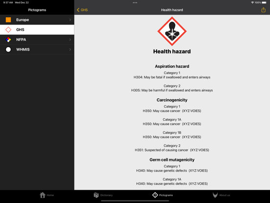Click the H305 harmful if swallowed statement
This screenshot has height=203, width=270.
point(172,90)
